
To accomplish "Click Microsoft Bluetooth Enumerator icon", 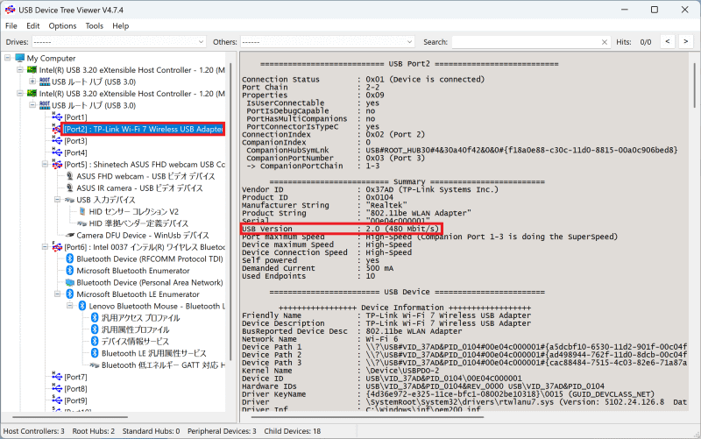I will coord(70,271).
